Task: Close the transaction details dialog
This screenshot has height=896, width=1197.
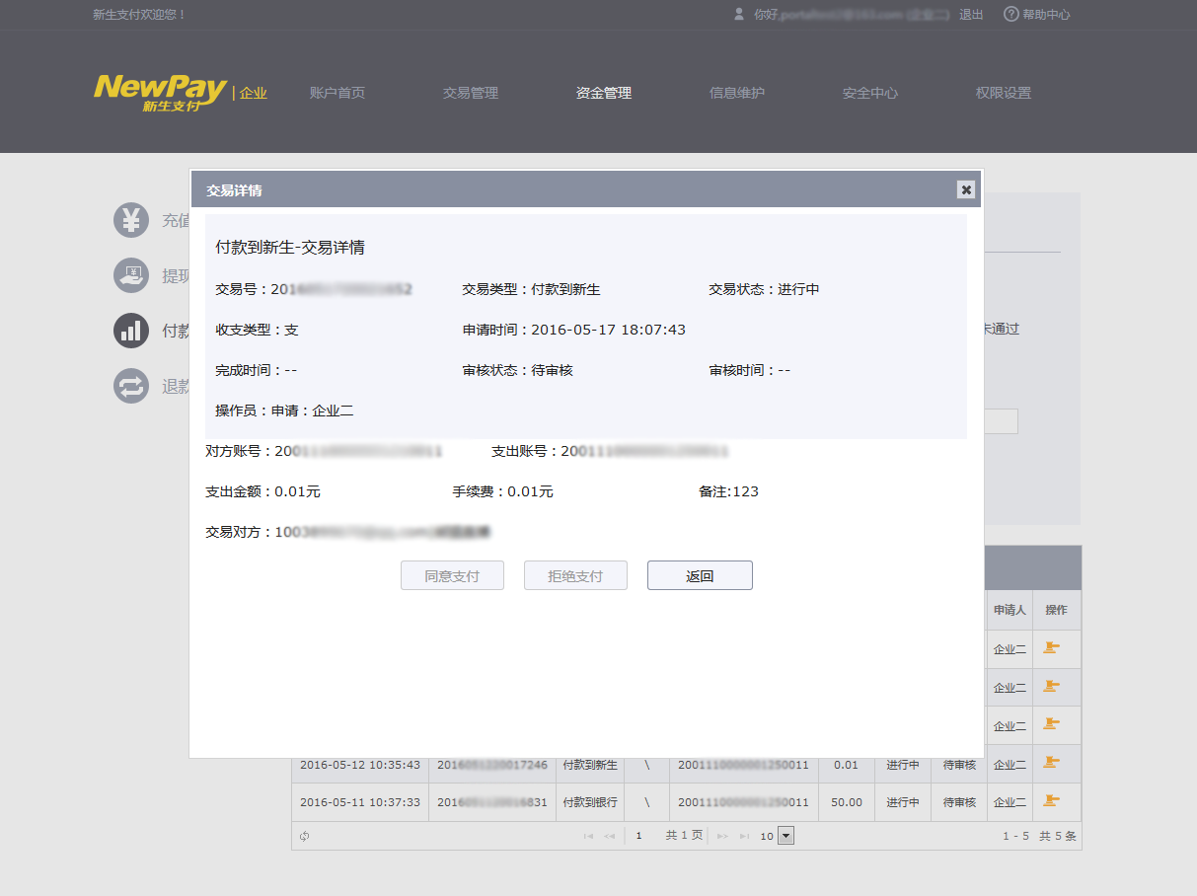Action: click(966, 189)
